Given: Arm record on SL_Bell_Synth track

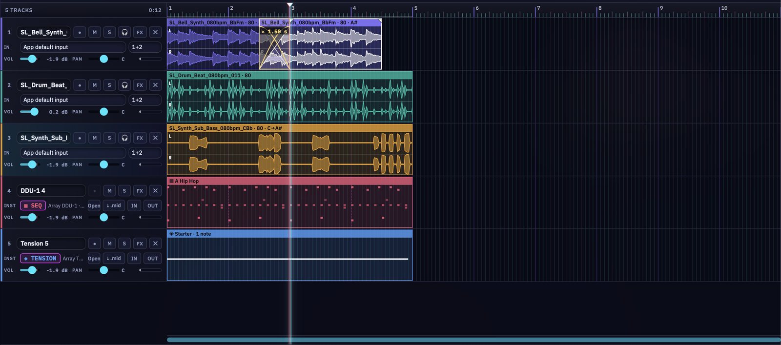Looking at the screenshot, I should click(80, 32).
